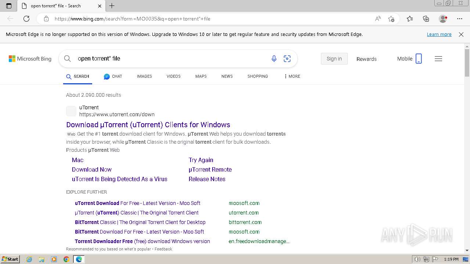Refresh the current page
This screenshot has height=264, width=470.
[x=26, y=19]
